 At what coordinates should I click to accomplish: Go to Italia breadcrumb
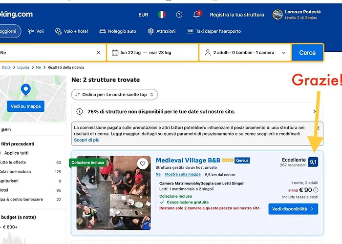pyautogui.click(x=6, y=67)
